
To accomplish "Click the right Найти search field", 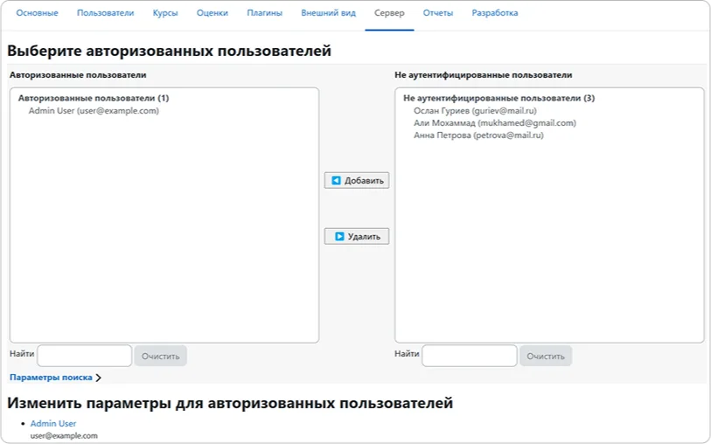I will coord(469,356).
